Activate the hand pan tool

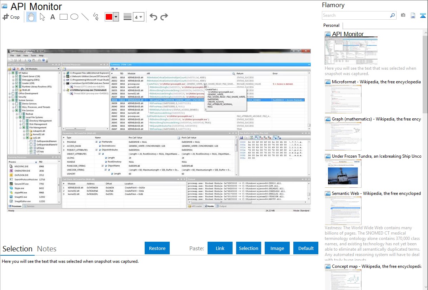pyautogui.click(x=31, y=17)
